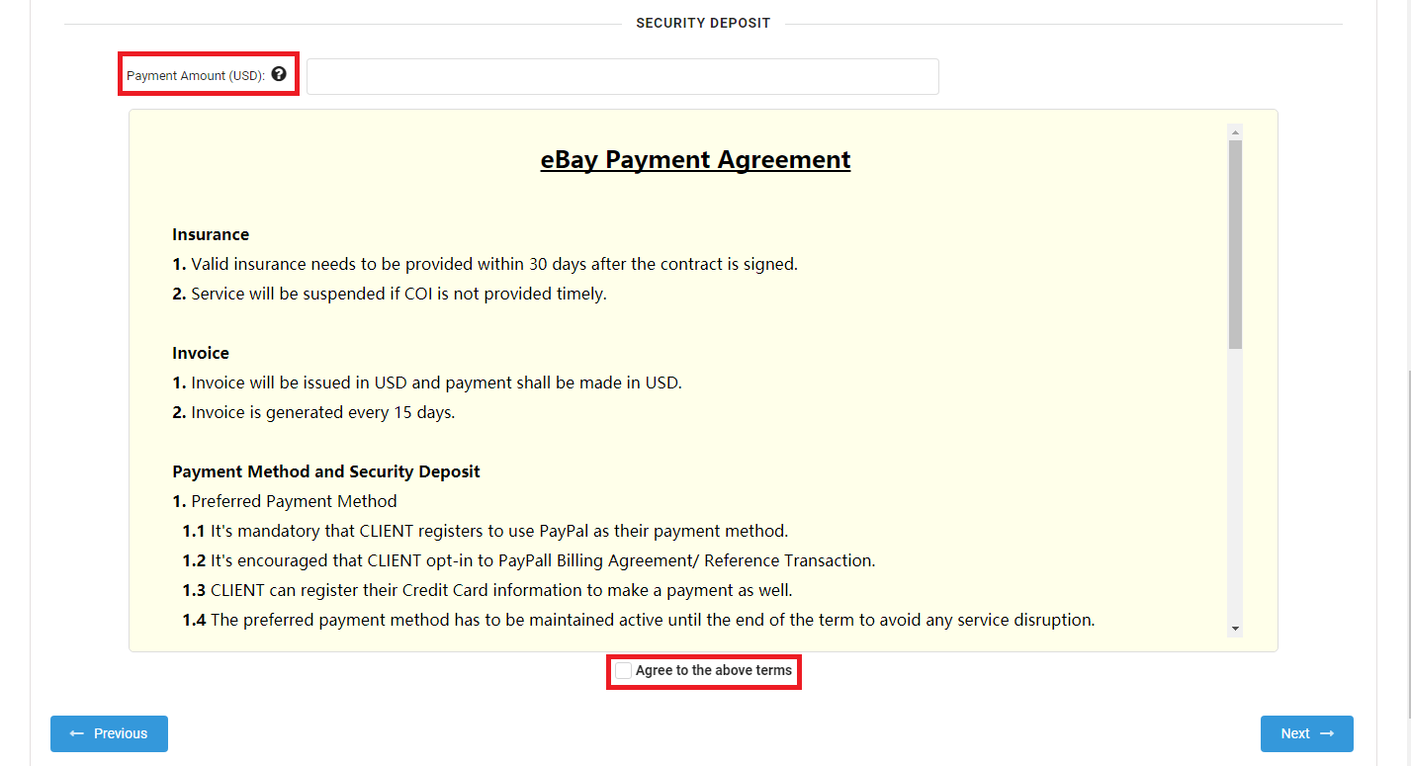Viewport: 1411px width, 766px height.
Task: Proceed using the Next button
Action: click(1306, 733)
